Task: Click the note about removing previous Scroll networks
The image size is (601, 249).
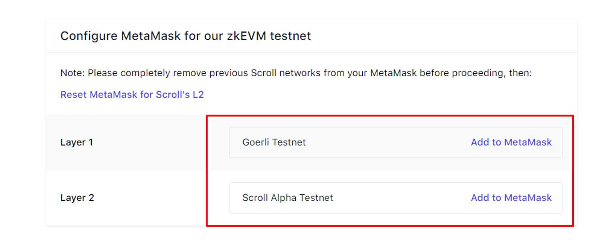Action: pyautogui.click(x=296, y=73)
